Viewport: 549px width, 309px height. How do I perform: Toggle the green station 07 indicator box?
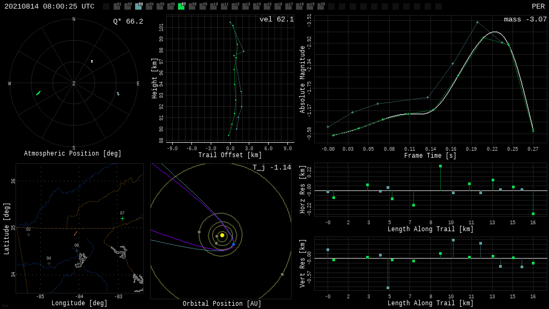point(181,6)
